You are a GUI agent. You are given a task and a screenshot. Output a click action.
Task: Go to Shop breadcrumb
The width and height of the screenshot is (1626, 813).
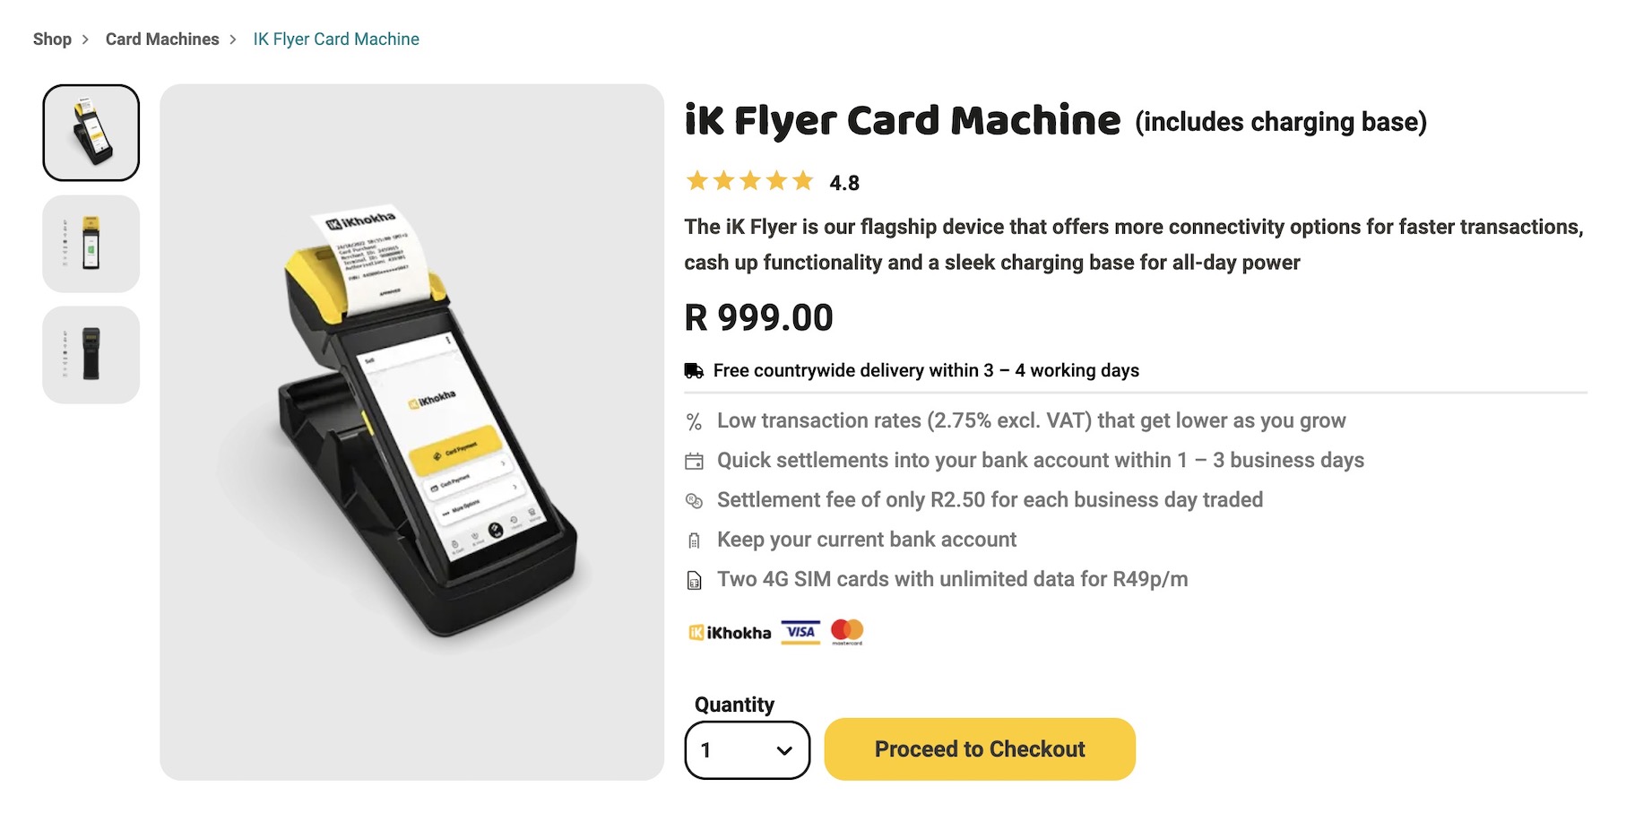pyautogui.click(x=52, y=39)
